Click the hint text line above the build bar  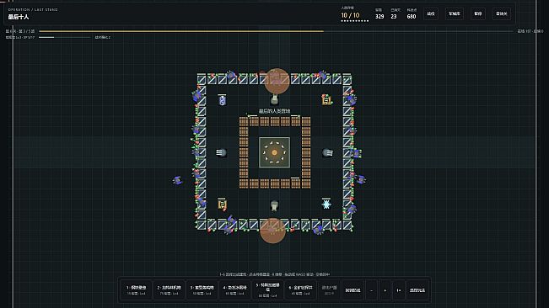tap(275, 274)
